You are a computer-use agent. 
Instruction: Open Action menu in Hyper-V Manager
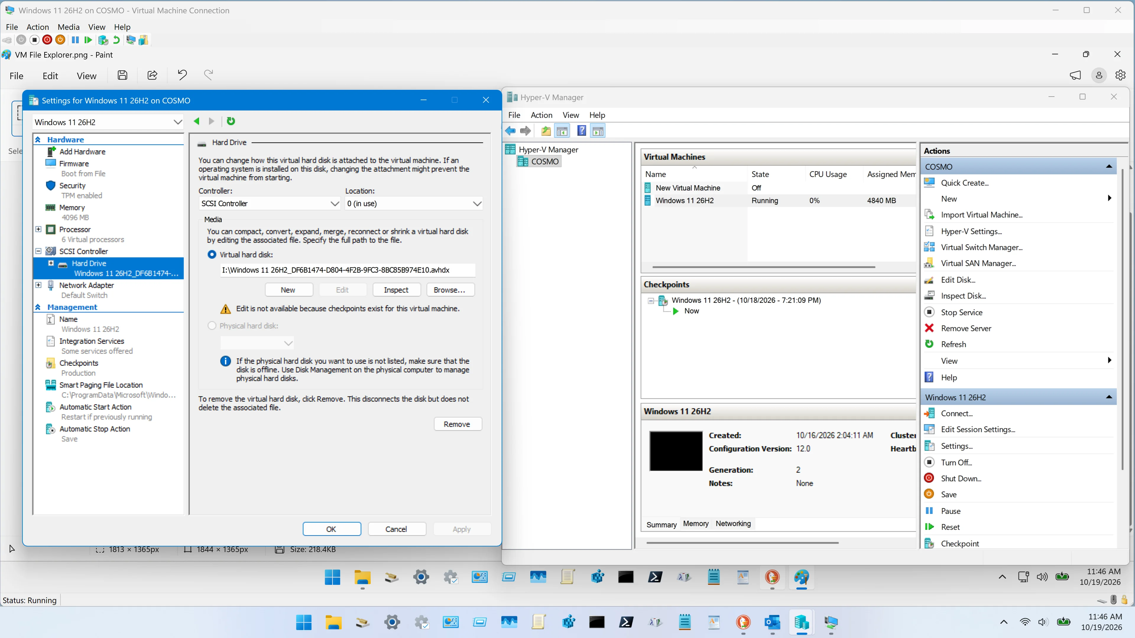point(541,115)
